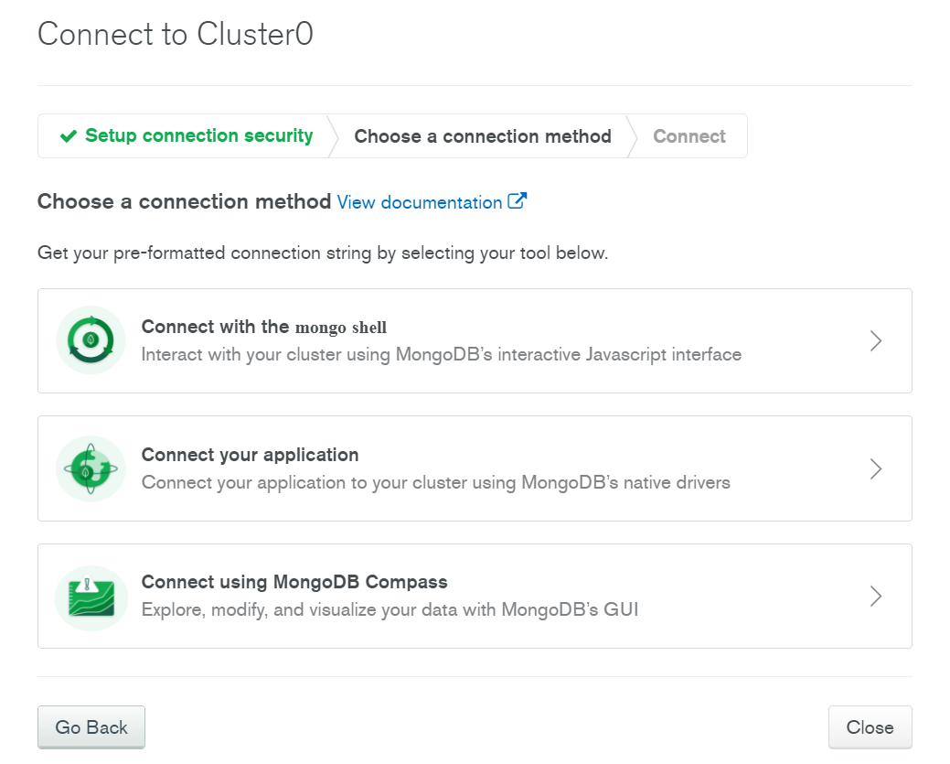Expand the MongoDB Compass option chevron
The height and width of the screenshot is (764, 950).
[x=875, y=597]
